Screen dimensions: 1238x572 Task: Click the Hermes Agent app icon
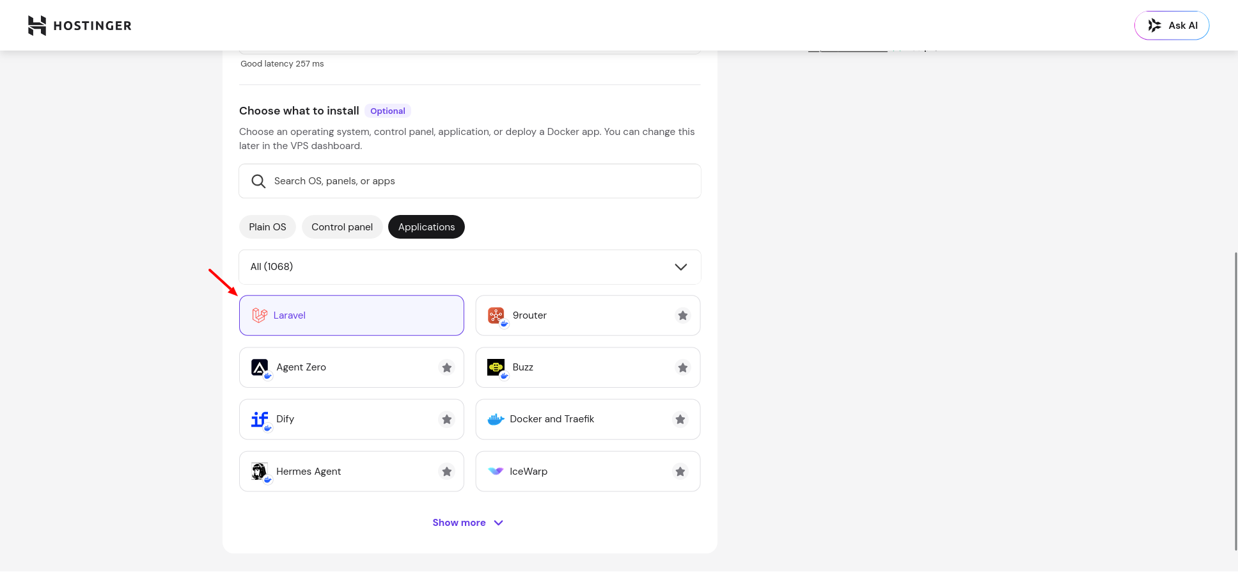(x=260, y=472)
